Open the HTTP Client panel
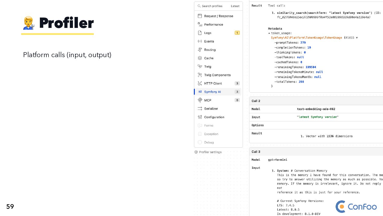The height and width of the screenshot is (216, 383). [218, 83]
